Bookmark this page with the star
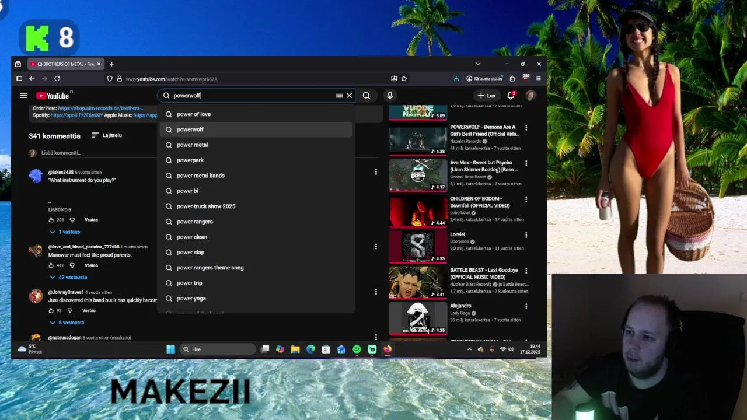747x420 pixels. coord(404,79)
